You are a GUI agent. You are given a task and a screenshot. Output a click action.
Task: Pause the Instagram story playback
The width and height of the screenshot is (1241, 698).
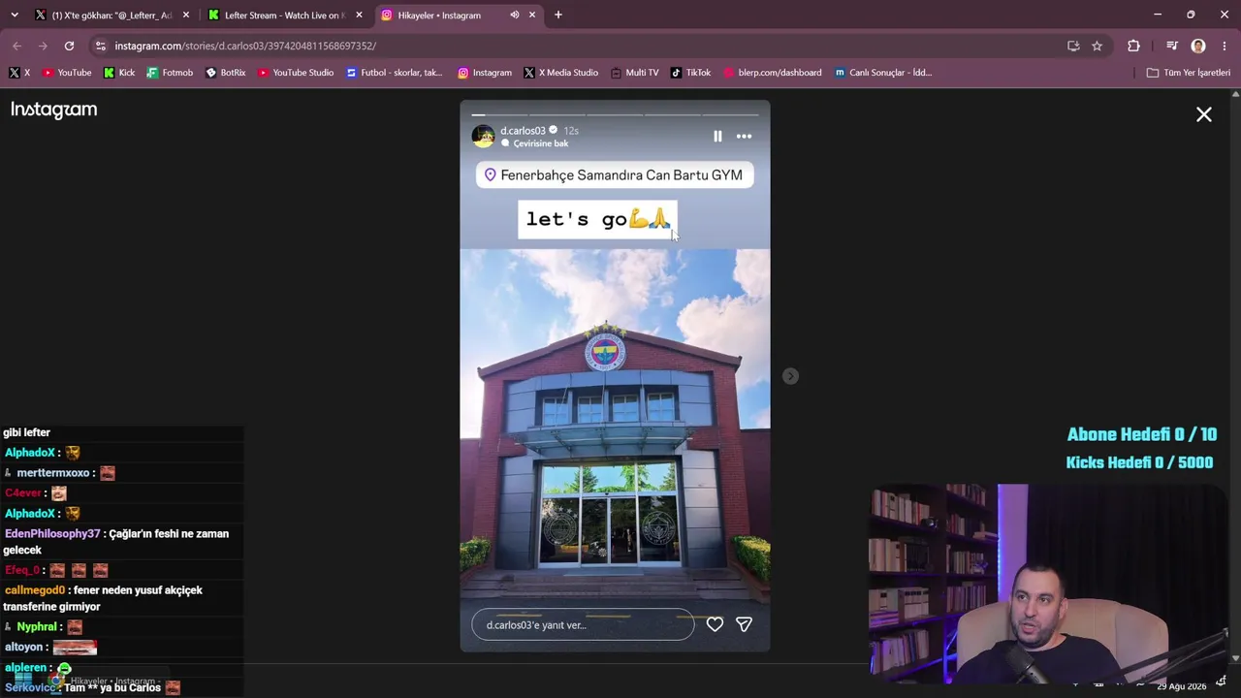point(717,137)
